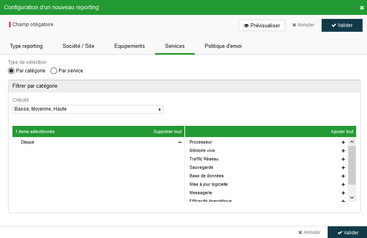Image resolution: width=367 pixels, height=238 pixels.
Task: Go to the Société / Site tab
Action: 78,46
